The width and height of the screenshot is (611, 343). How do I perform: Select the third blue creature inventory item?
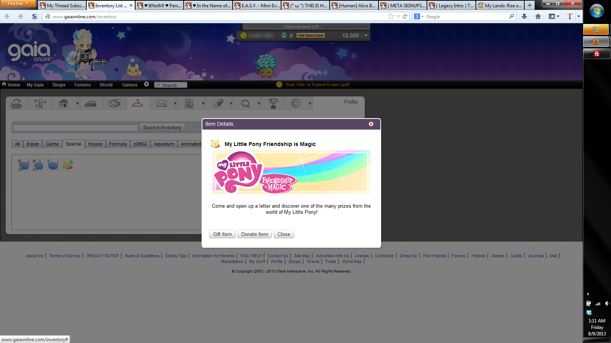(53, 165)
